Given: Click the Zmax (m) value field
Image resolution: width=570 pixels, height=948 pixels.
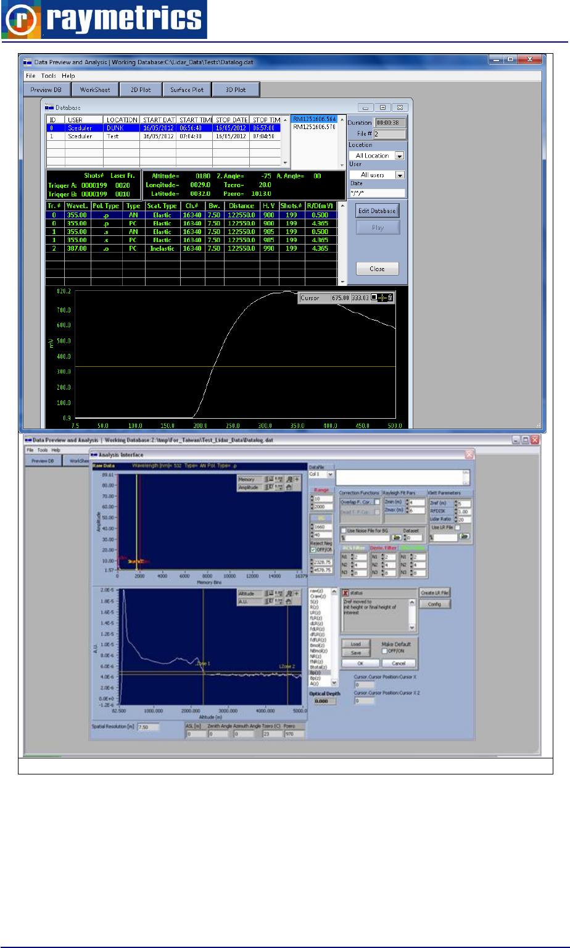Looking at the screenshot, I should (x=416, y=511).
